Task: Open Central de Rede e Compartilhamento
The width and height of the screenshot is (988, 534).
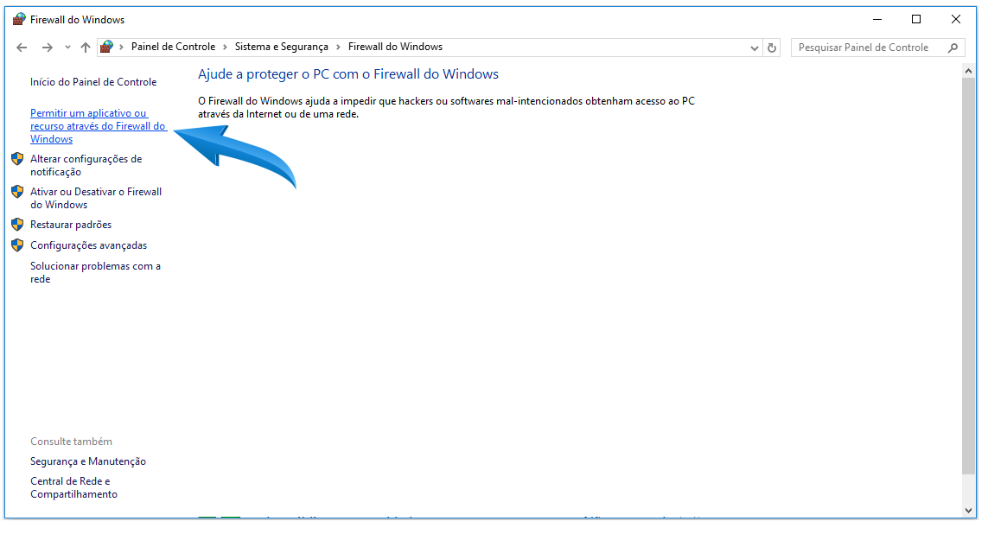Action: pos(73,487)
